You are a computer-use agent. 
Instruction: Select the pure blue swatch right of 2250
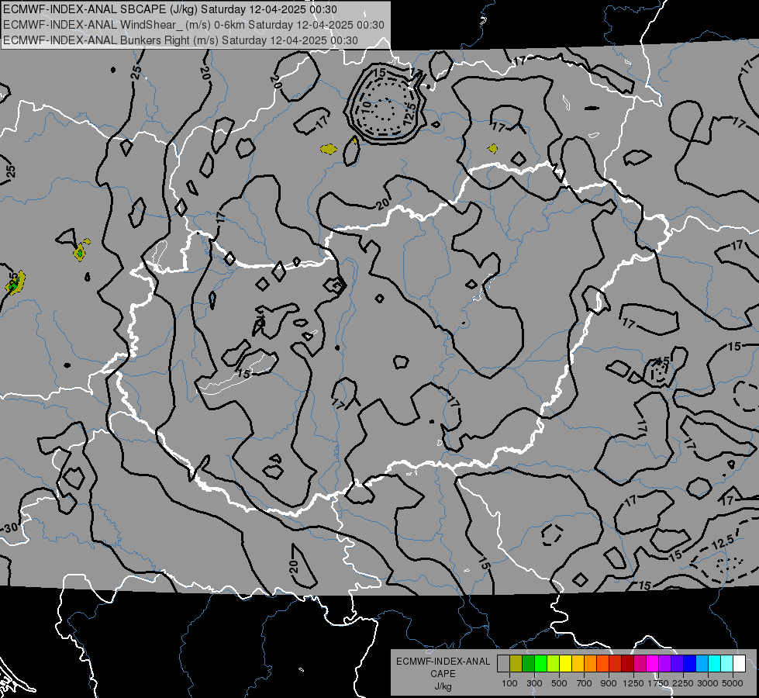(690, 663)
